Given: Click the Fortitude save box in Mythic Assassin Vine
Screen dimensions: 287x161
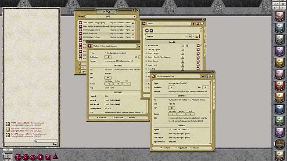Looking at the screenshot, I should [172, 114].
